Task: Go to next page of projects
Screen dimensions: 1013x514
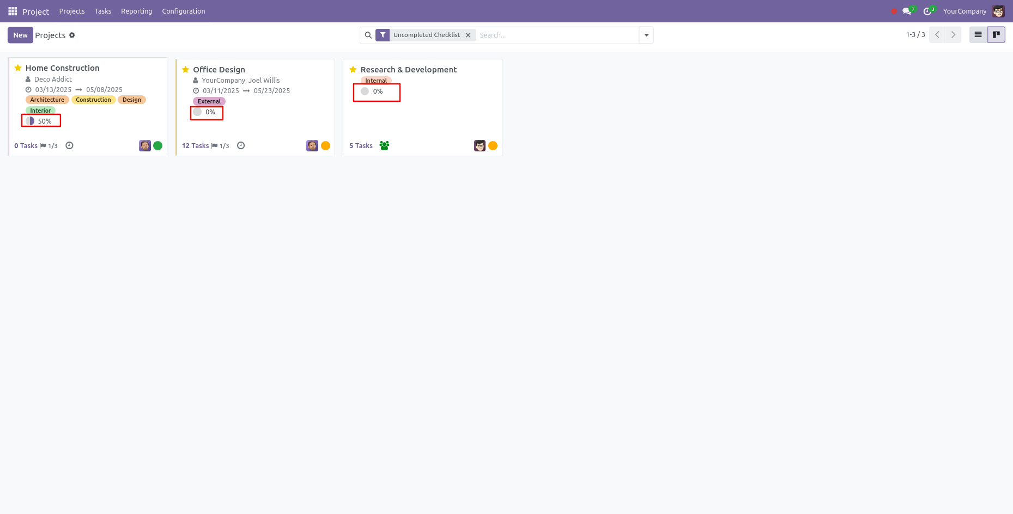Action: point(953,35)
